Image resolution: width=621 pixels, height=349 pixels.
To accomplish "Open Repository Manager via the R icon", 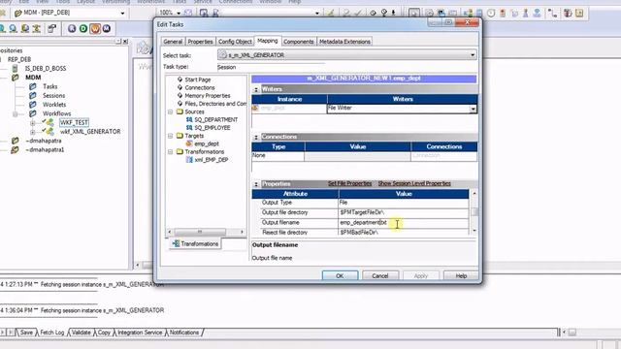I will (72, 28).
